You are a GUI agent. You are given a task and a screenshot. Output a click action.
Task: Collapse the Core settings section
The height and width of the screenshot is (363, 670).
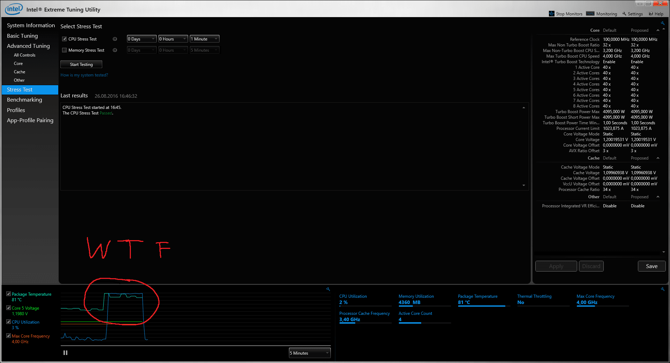658,31
